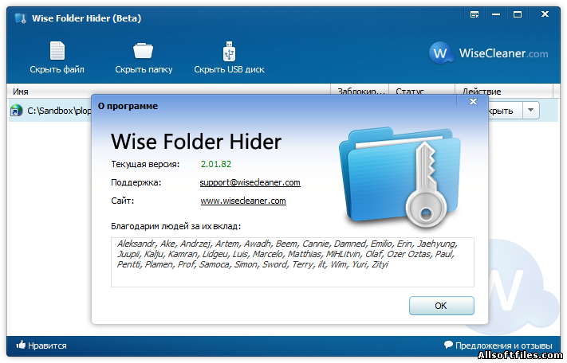Click the Wise Folder Hider (Beta) window title
Screen dimensions: 567x363
[86, 18]
